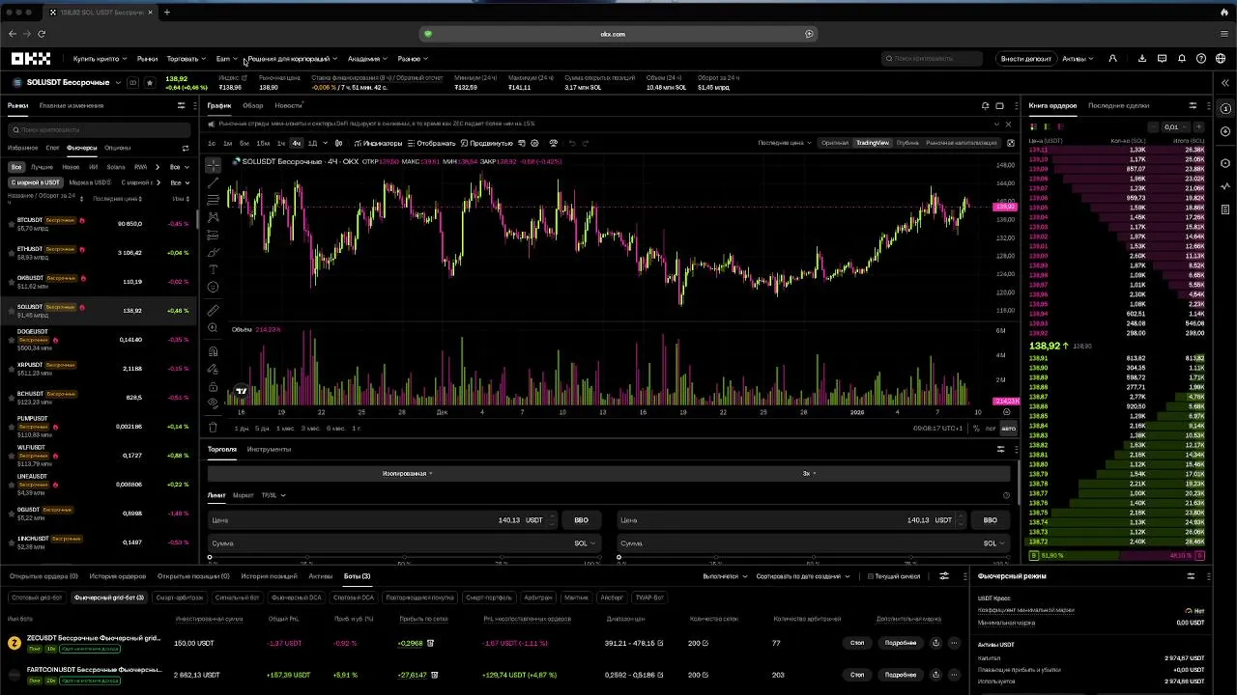Image resolution: width=1237 pixels, height=695 pixels.
Task: Toggle авто scale on chart
Action: (x=1008, y=428)
